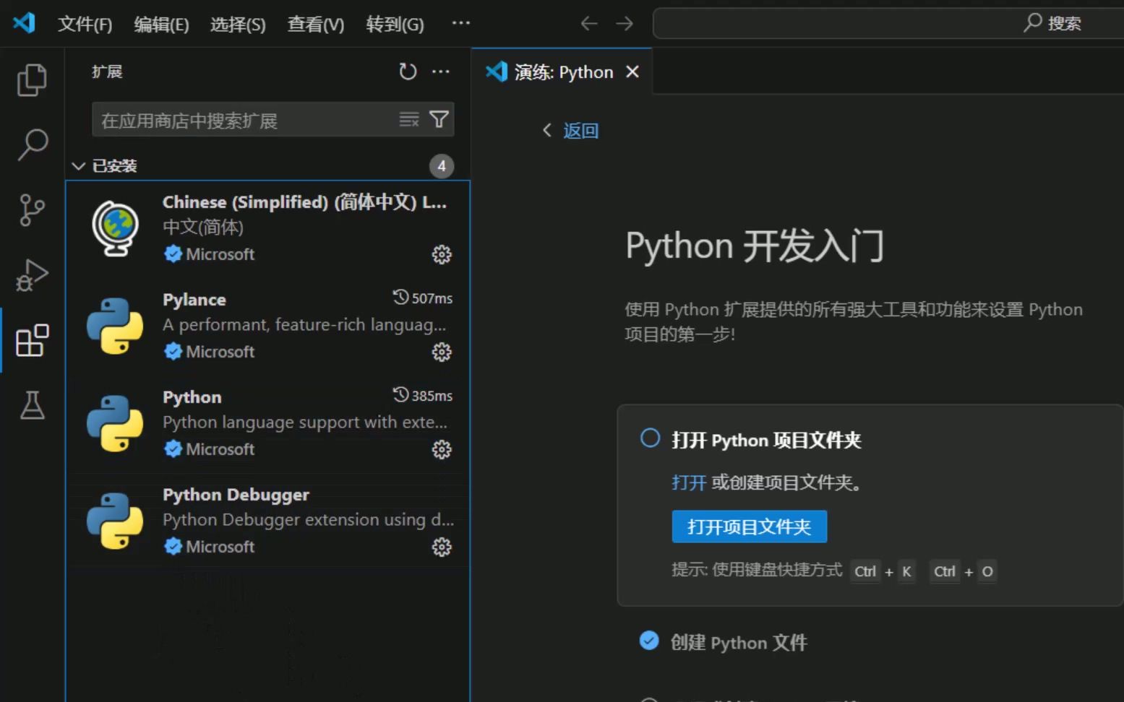Collapse the 已安装 section

coord(79,165)
